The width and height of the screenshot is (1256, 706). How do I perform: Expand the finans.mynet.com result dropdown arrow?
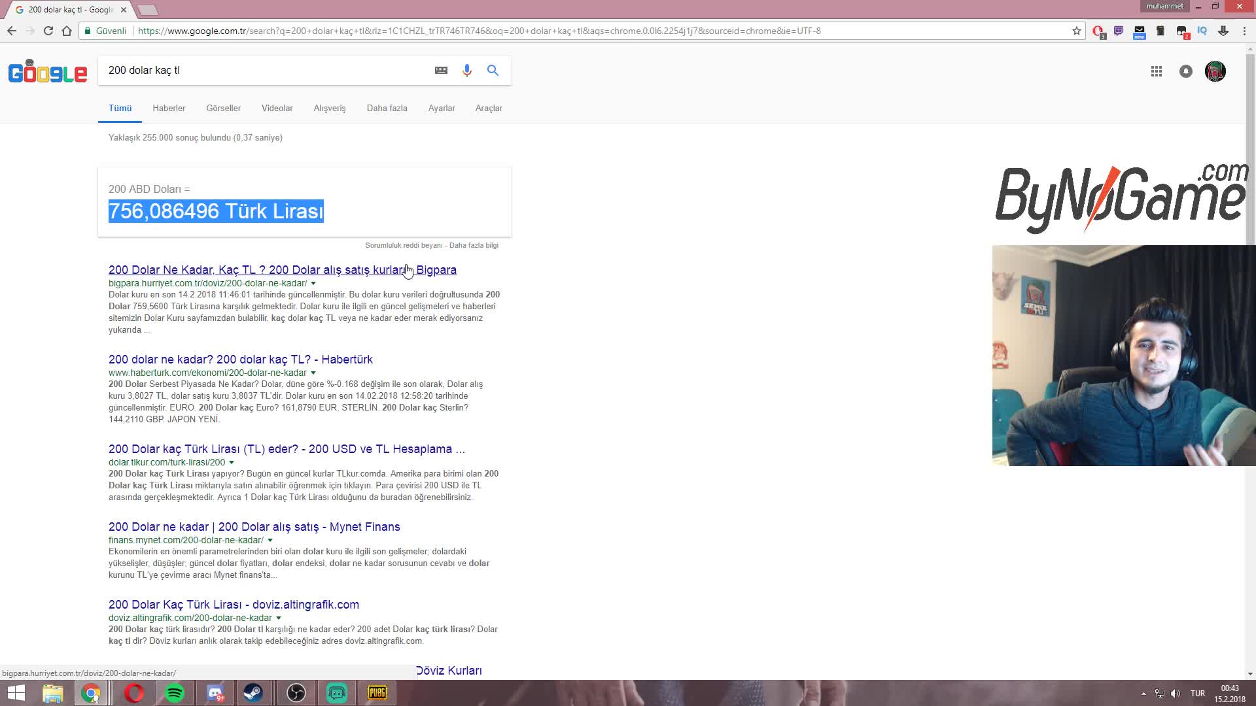point(270,541)
